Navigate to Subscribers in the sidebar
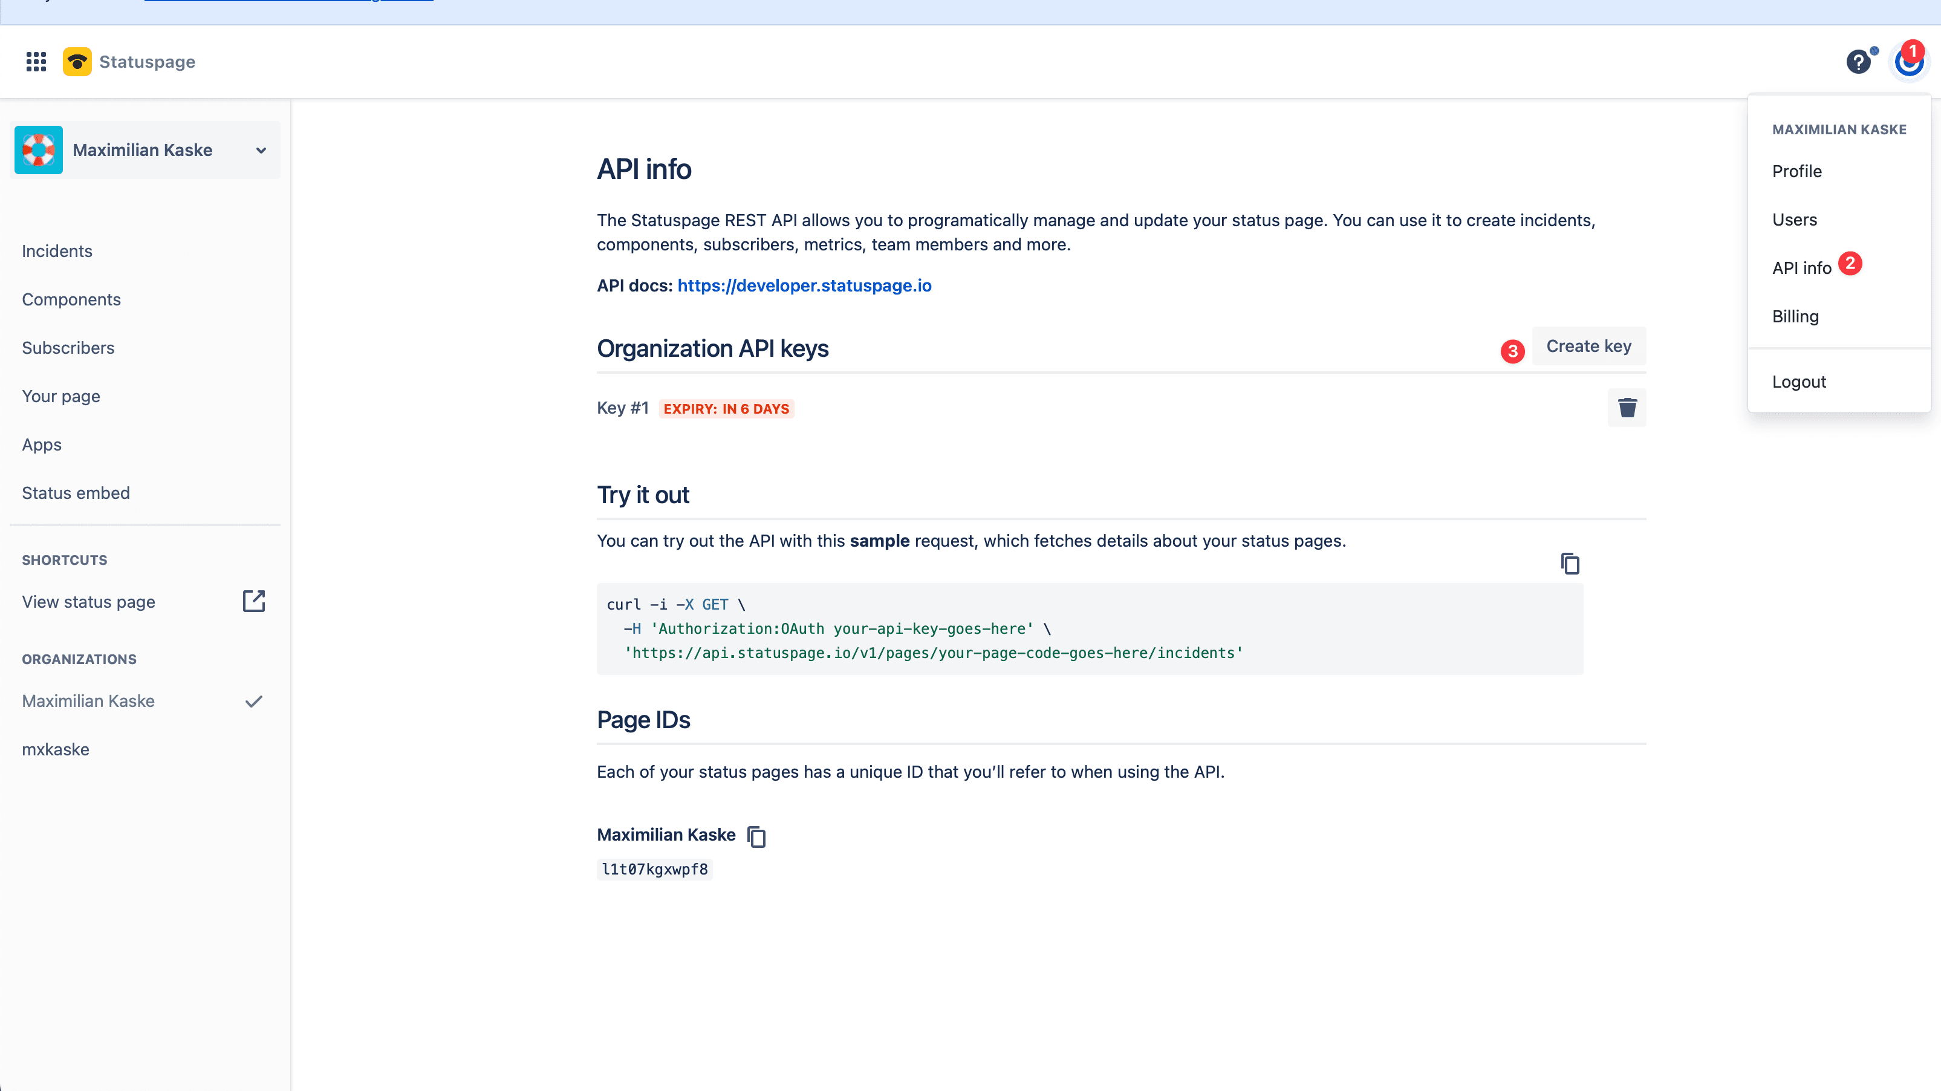The image size is (1941, 1091). click(x=68, y=347)
